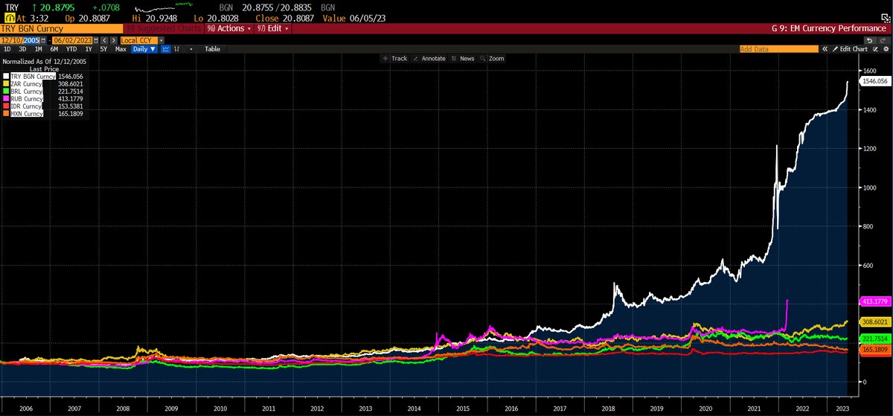
Task: Select the Max range tab
Action: click(x=121, y=49)
